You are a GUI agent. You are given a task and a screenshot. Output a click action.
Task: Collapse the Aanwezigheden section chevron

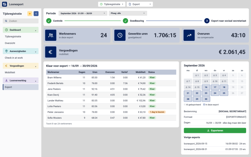36,51
